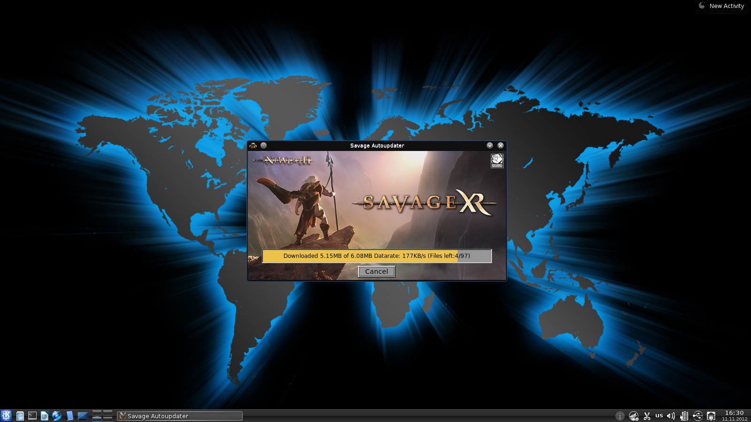Select Savage Autoupdater in the taskbar

[x=179, y=416]
